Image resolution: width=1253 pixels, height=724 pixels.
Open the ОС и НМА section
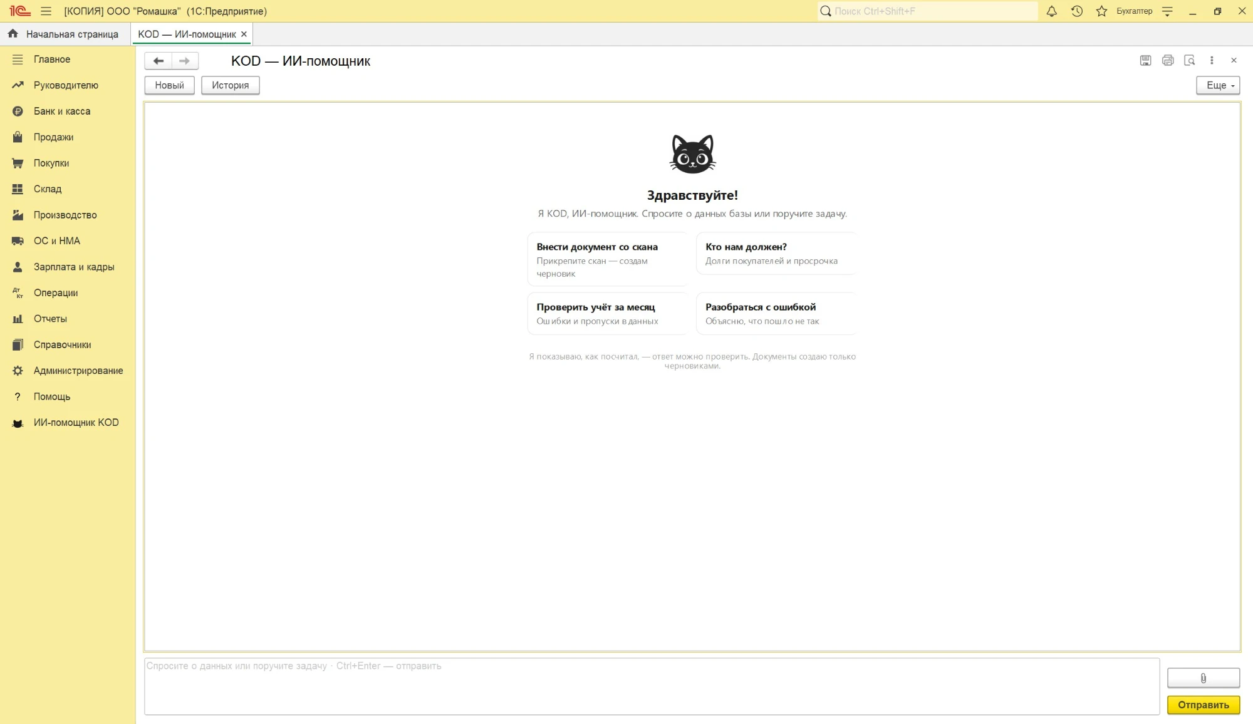pos(68,241)
